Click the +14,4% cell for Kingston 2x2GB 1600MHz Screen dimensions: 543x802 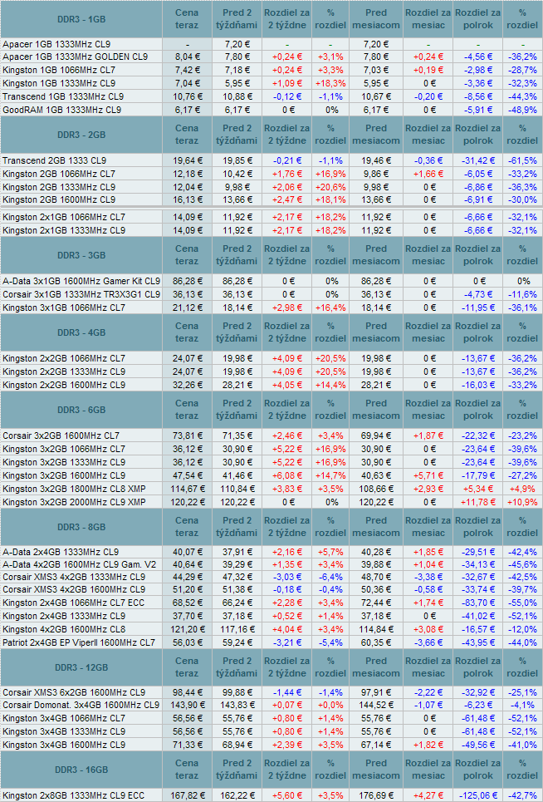(330, 385)
